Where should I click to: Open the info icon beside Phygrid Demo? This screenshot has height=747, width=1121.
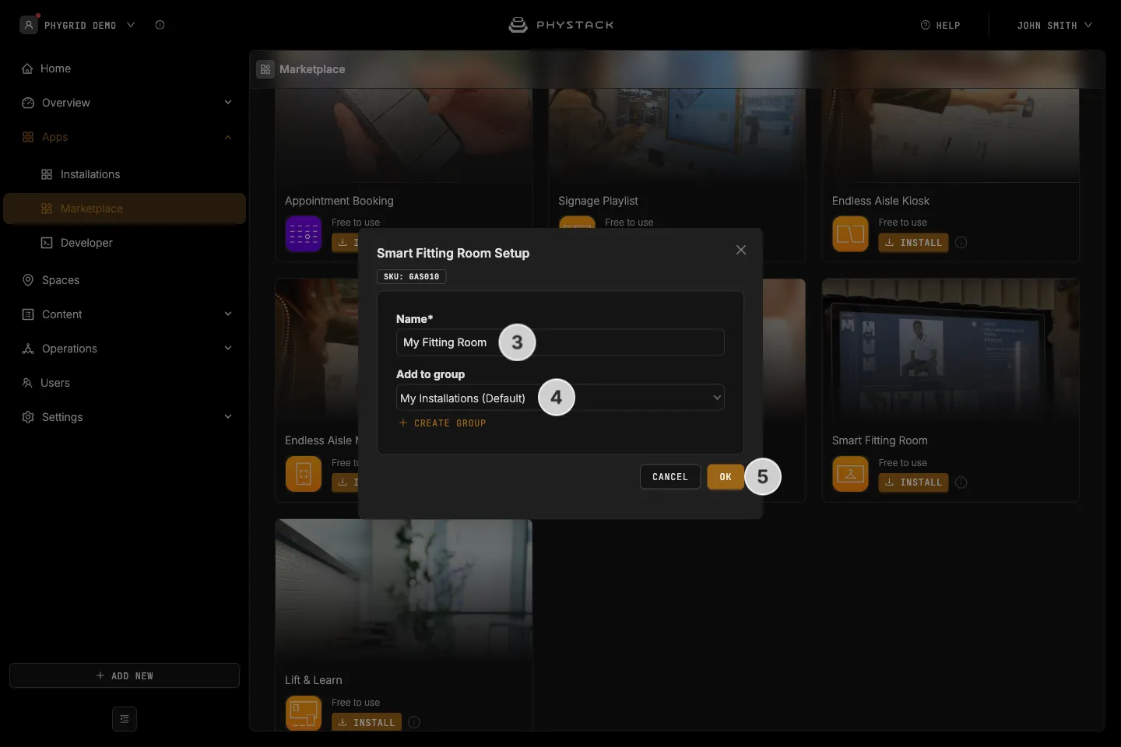click(x=160, y=25)
